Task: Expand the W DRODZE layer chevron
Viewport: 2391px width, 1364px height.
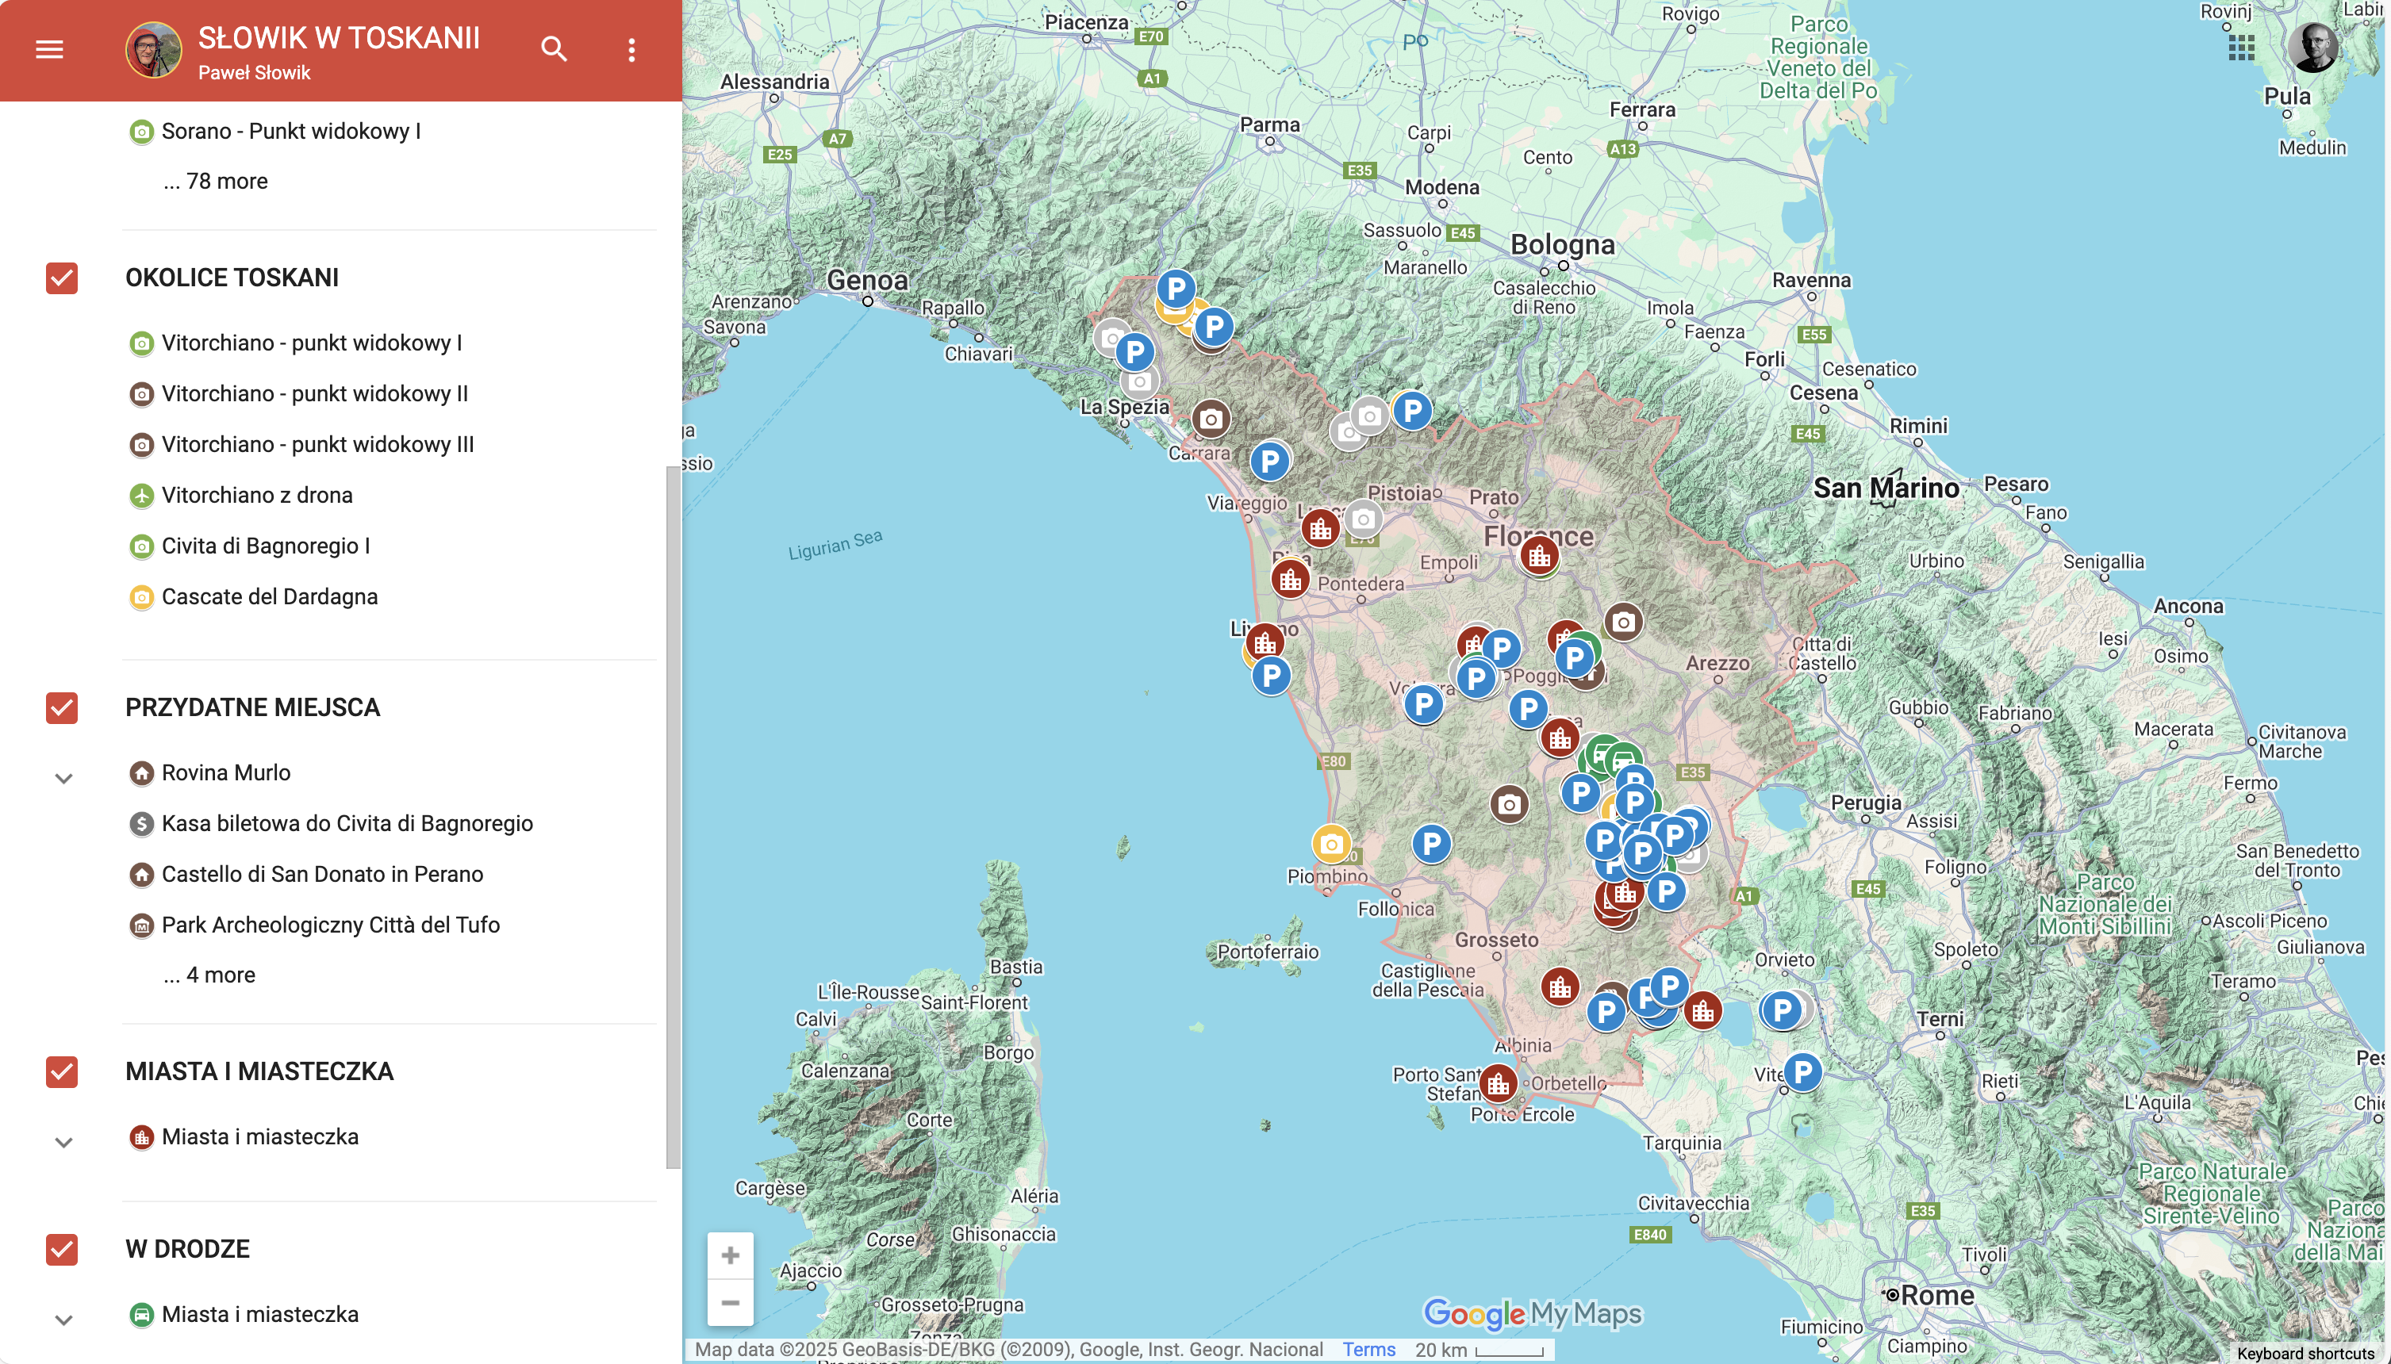Action: tap(63, 1320)
